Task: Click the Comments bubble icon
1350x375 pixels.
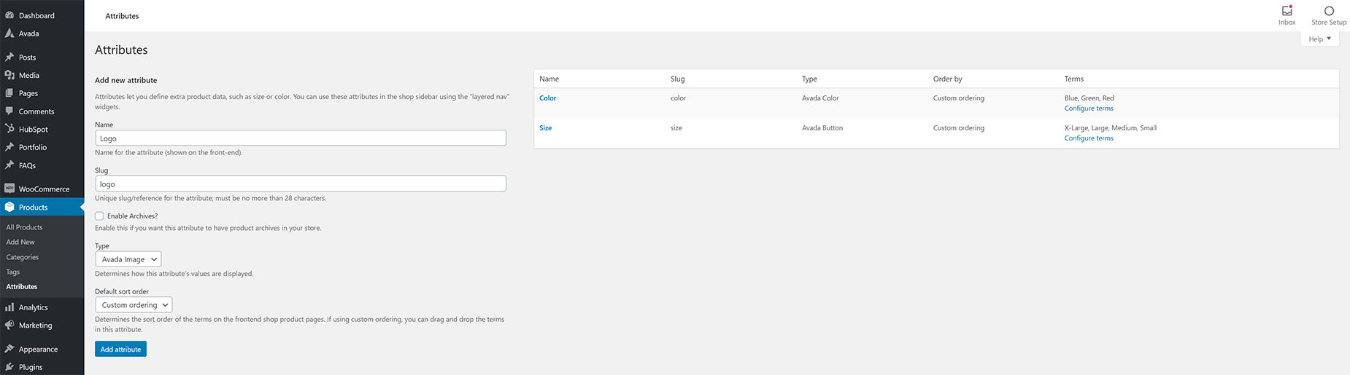Action: pos(9,111)
